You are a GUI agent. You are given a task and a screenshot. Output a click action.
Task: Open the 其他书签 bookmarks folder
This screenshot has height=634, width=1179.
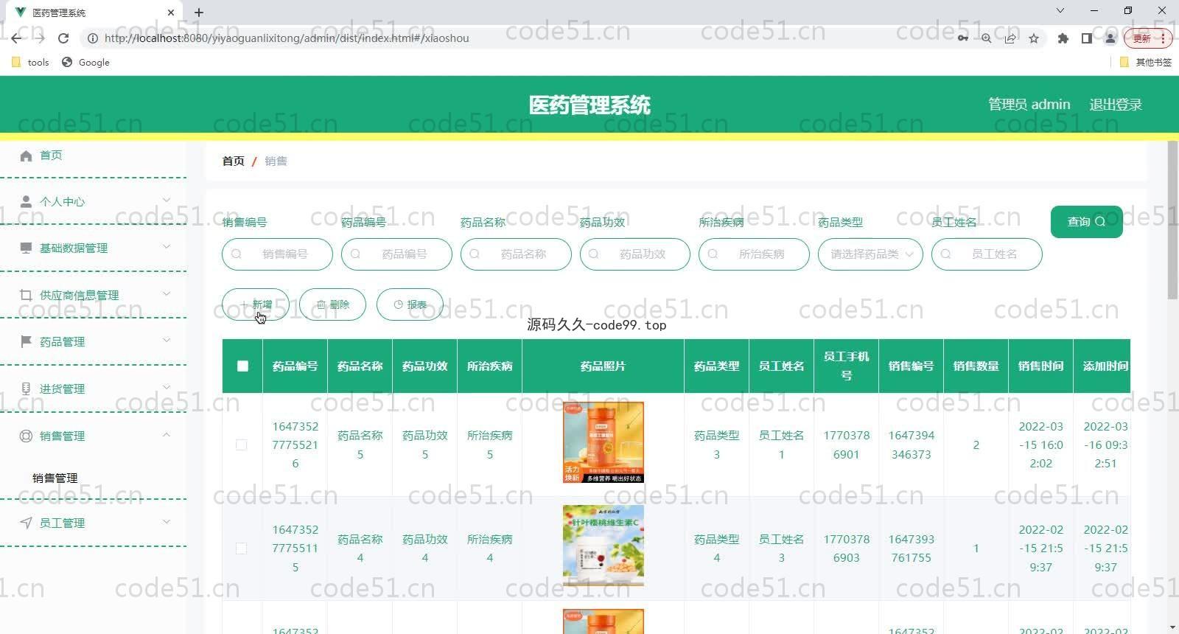click(1146, 63)
